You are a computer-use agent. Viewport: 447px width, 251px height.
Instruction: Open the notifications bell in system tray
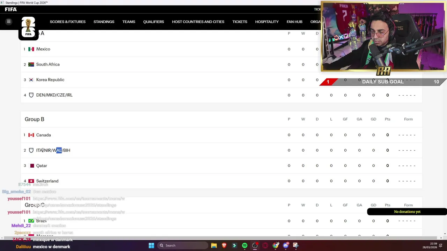(x=440, y=245)
